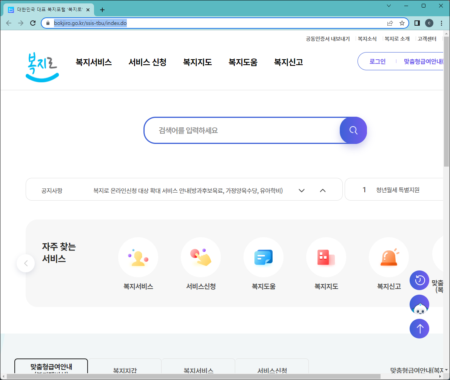
Task: Click the magnifying glass search icon
Action: [353, 130]
